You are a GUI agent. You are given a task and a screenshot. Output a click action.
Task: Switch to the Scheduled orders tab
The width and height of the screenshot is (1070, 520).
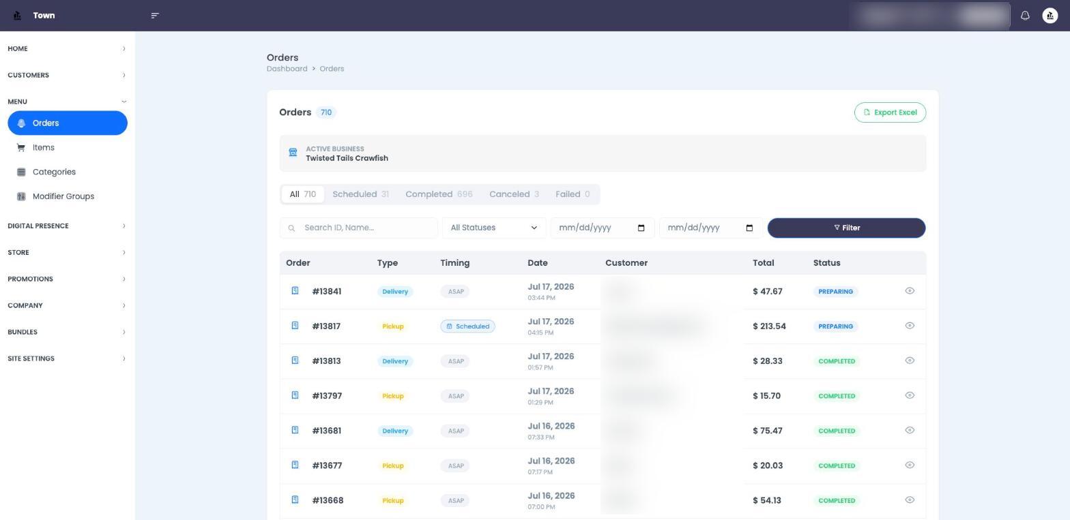click(360, 194)
